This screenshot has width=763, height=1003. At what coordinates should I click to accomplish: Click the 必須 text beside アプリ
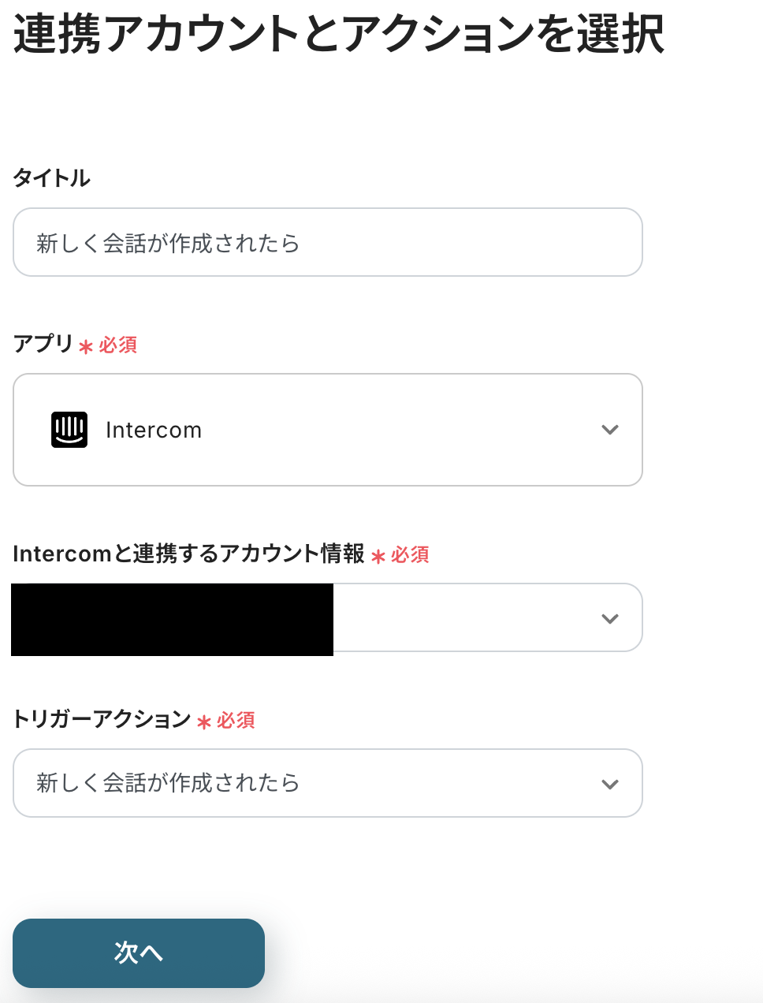pos(118,345)
